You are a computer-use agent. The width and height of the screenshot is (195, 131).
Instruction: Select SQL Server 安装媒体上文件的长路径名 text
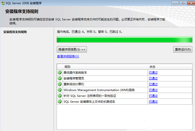(89, 102)
